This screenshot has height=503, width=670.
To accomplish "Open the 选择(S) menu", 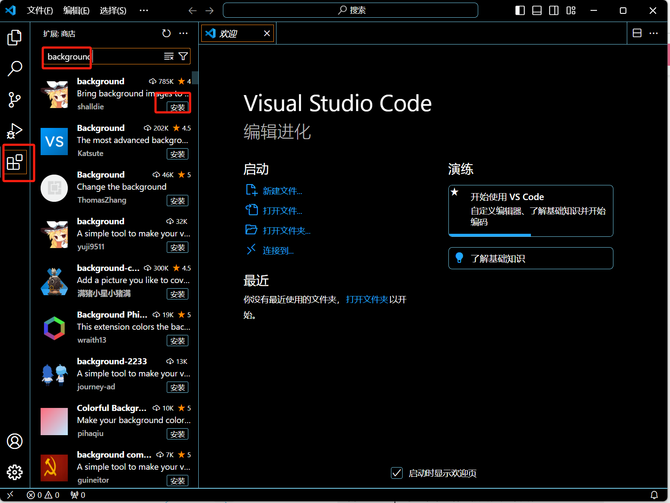I will (113, 10).
